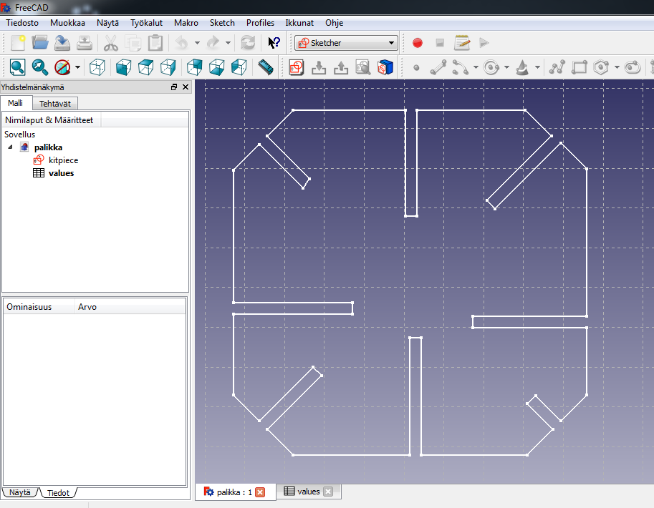Switch to the values document tab
This screenshot has width=654, height=508.
pyautogui.click(x=308, y=492)
